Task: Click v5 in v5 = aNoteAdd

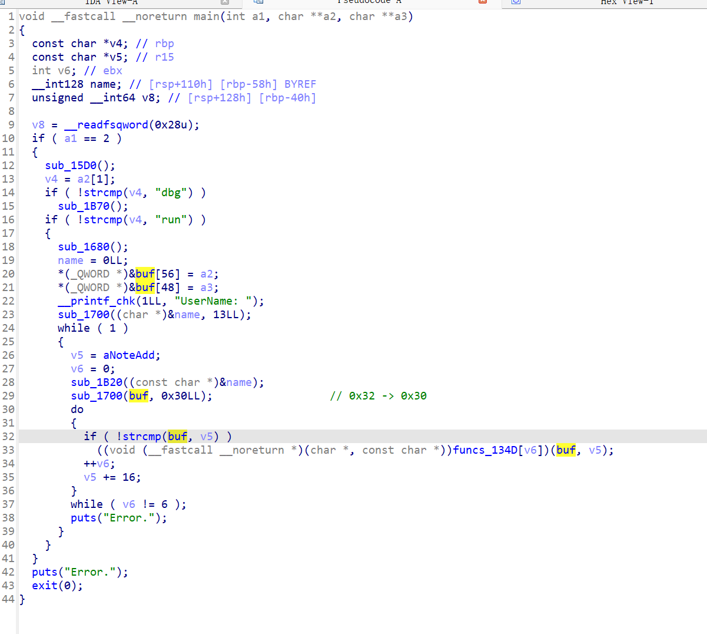Action: [x=77, y=355]
